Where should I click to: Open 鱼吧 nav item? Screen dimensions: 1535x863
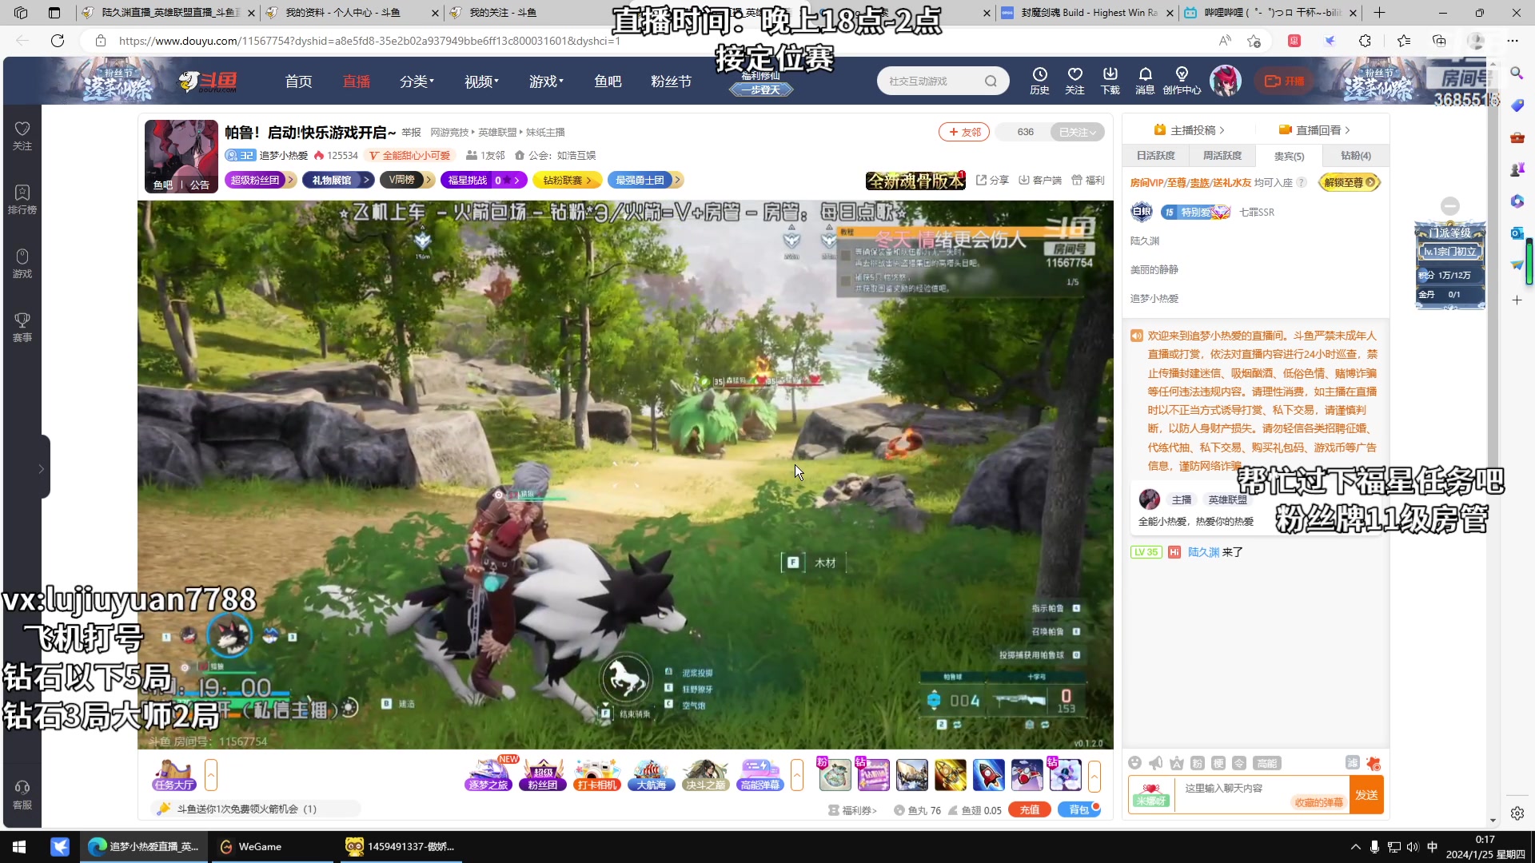[608, 82]
